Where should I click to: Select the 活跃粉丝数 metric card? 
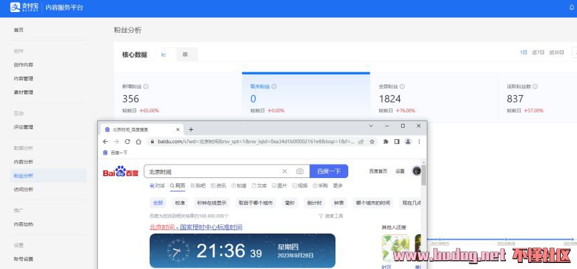coord(537,98)
